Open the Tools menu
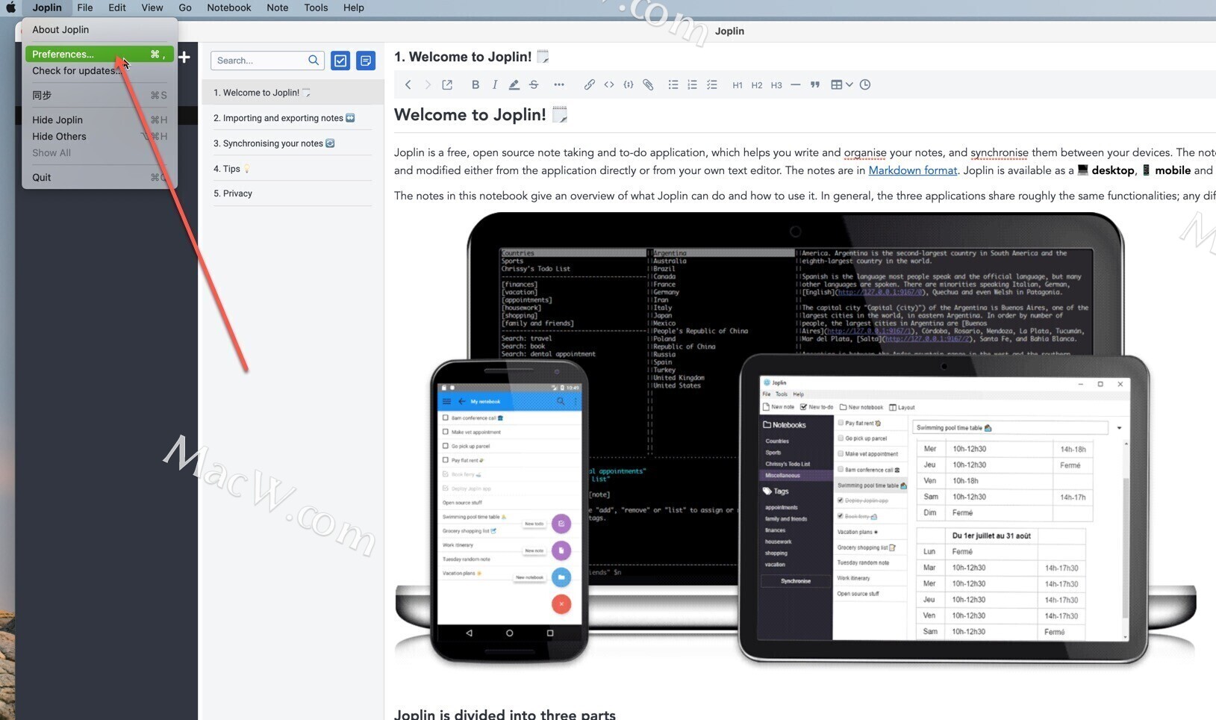Viewport: 1216px width, 720px height. click(316, 7)
